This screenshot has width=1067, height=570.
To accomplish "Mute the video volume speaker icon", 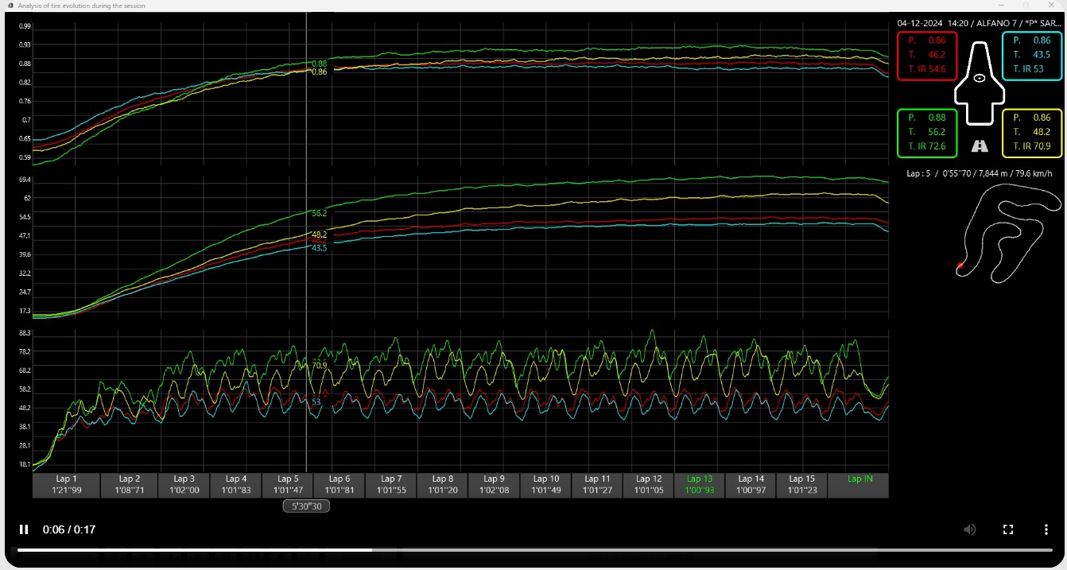I will click(969, 529).
